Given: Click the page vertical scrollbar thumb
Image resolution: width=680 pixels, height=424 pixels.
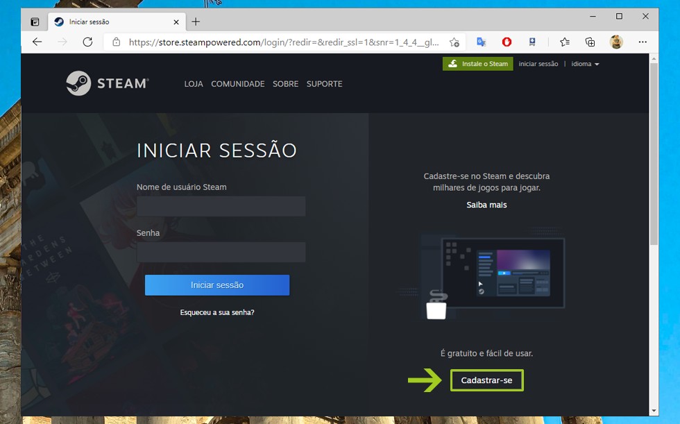Looking at the screenshot, I should point(654,154).
